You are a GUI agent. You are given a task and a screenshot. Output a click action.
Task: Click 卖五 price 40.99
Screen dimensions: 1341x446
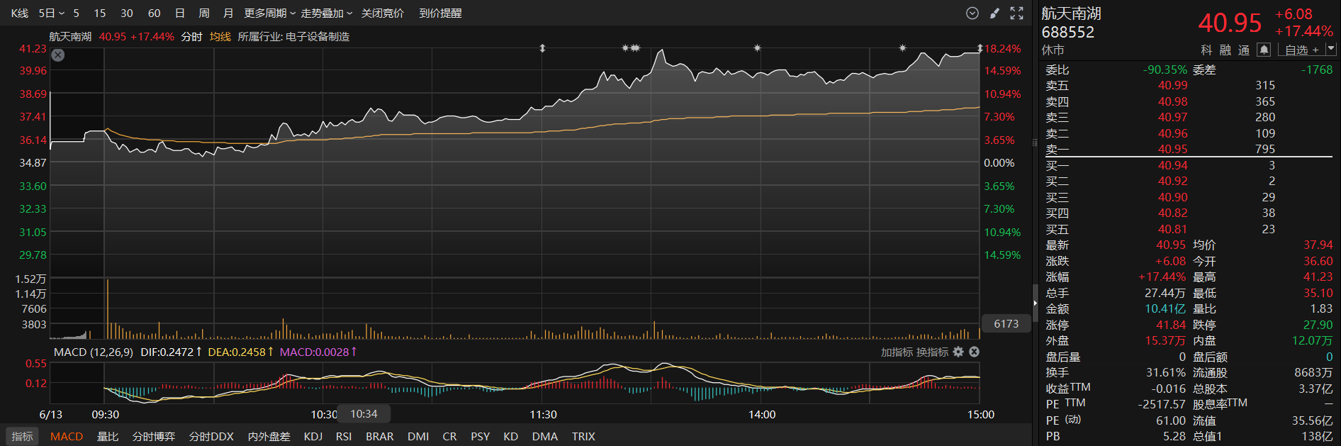(x=1173, y=85)
